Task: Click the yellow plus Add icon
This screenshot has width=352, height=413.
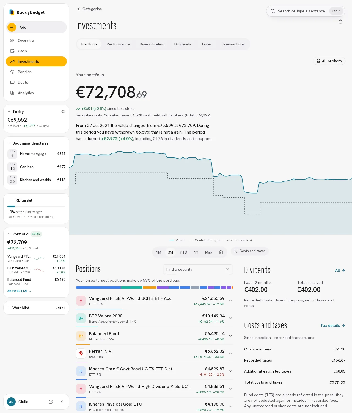Action: [x=12, y=27]
